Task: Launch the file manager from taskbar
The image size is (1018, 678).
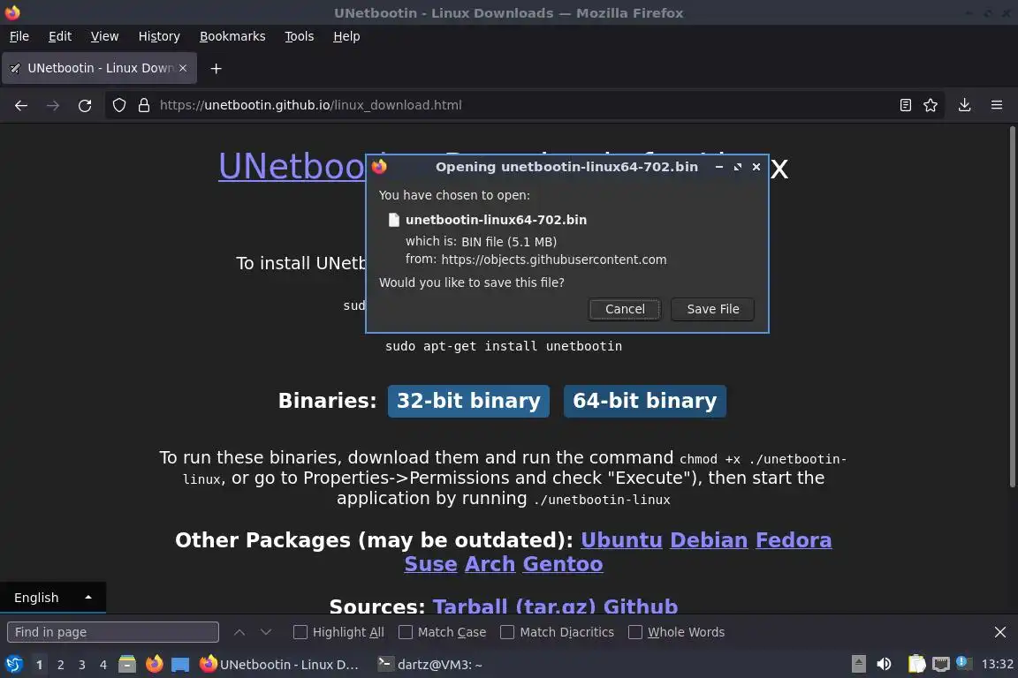Action: (x=127, y=665)
